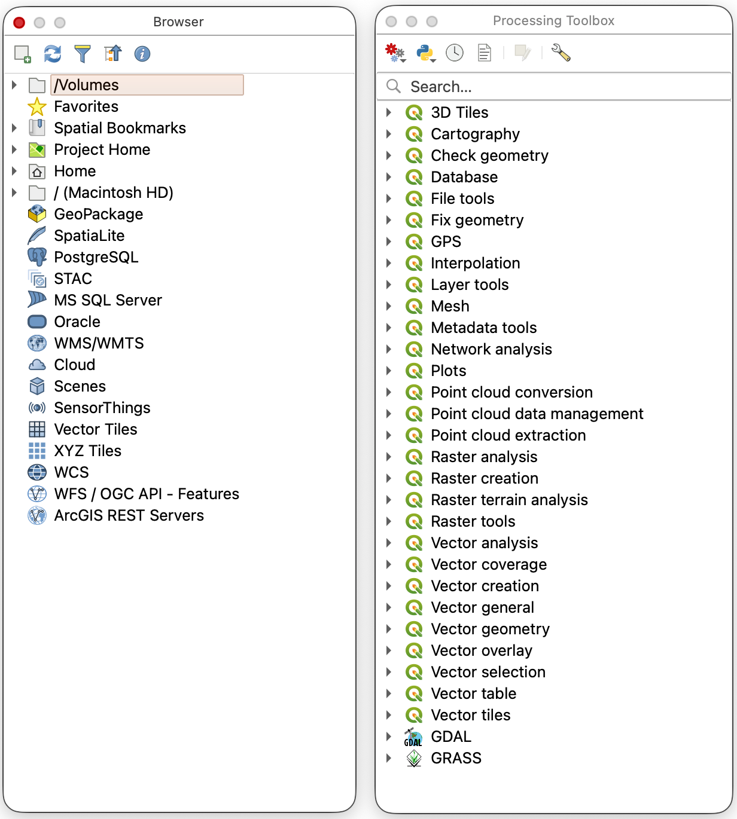Image resolution: width=737 pixels, height=819 pixels.
Task: Refresh the Browser panel
Action: (53, 54)
